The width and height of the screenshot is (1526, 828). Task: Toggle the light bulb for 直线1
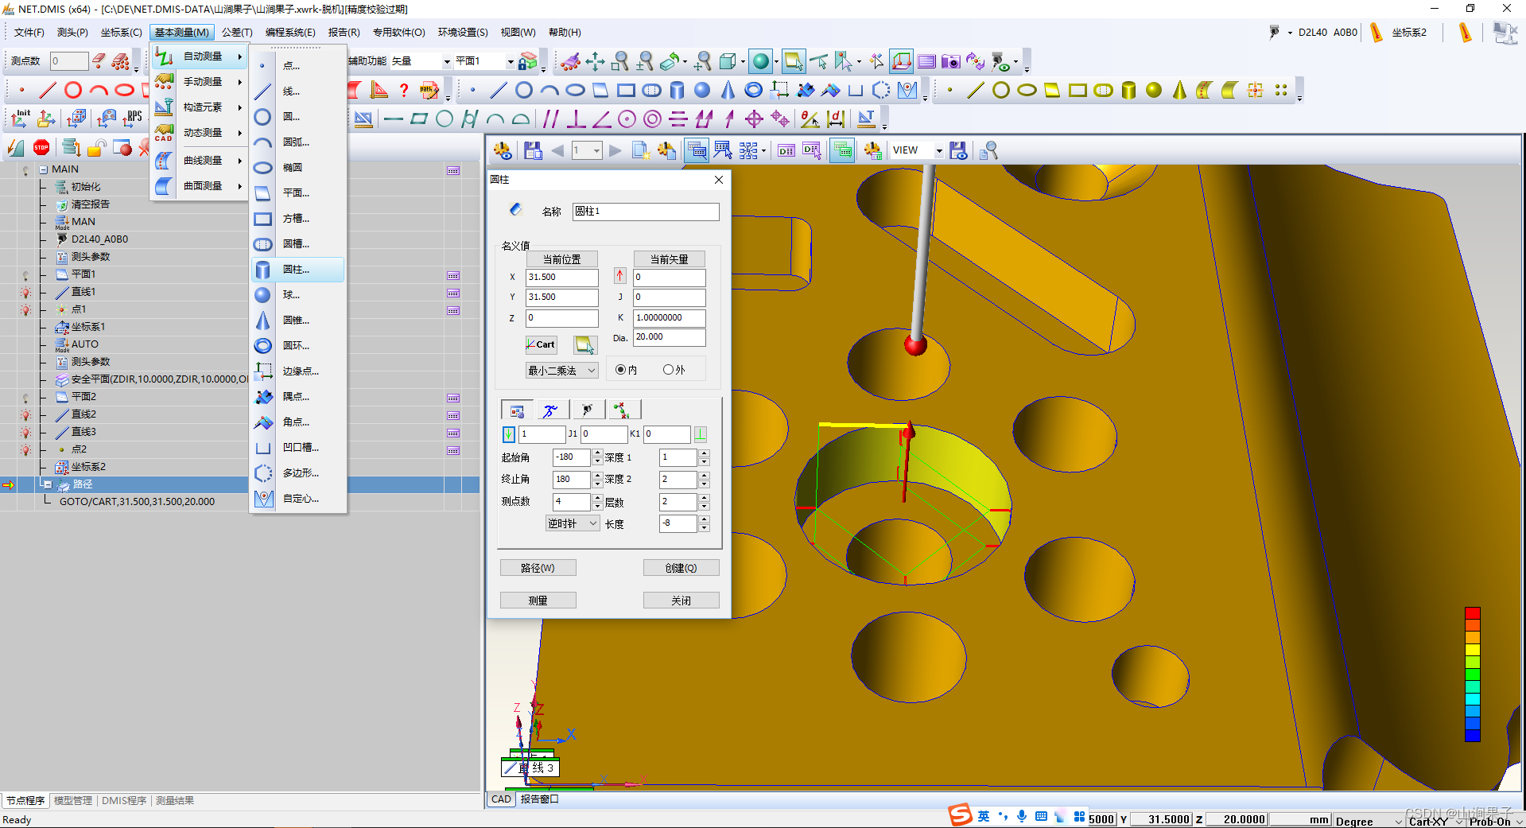pyautogui.click(x=25, y=293)
